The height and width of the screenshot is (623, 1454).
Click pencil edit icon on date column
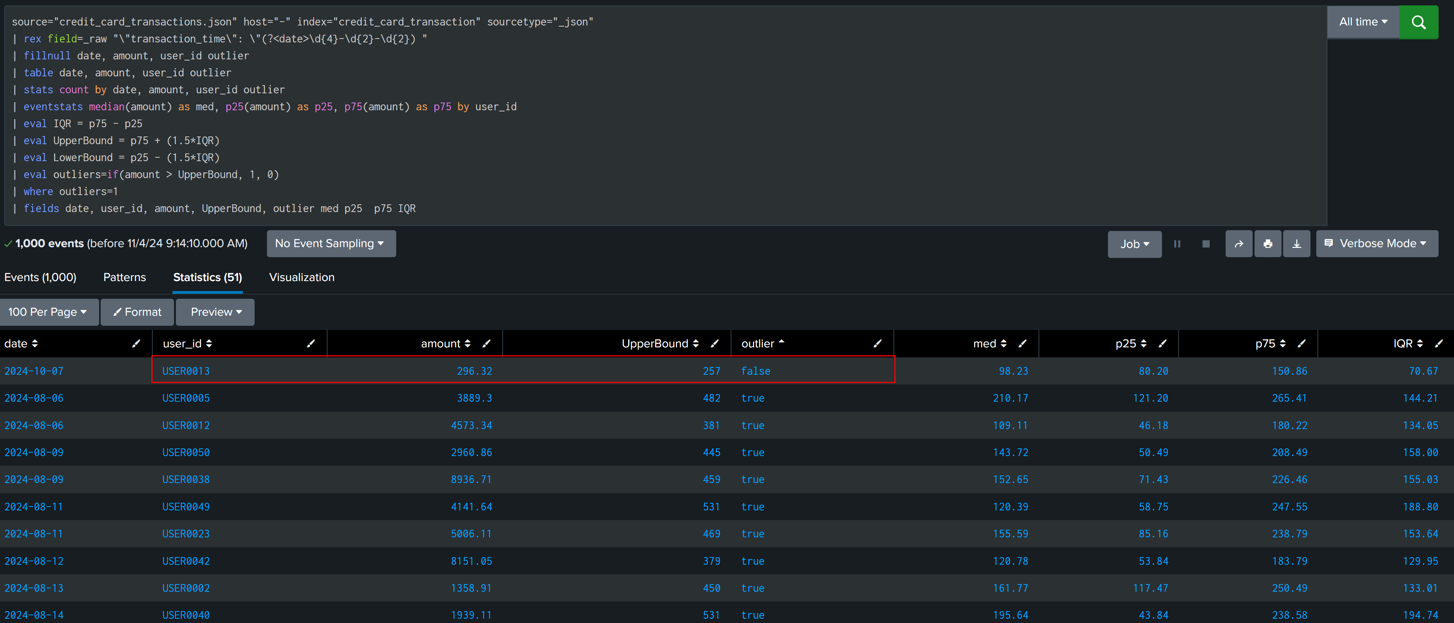point(136,343)
